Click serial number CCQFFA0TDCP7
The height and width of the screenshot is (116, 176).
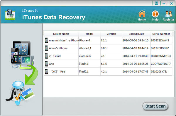click(x=161, y=64)
